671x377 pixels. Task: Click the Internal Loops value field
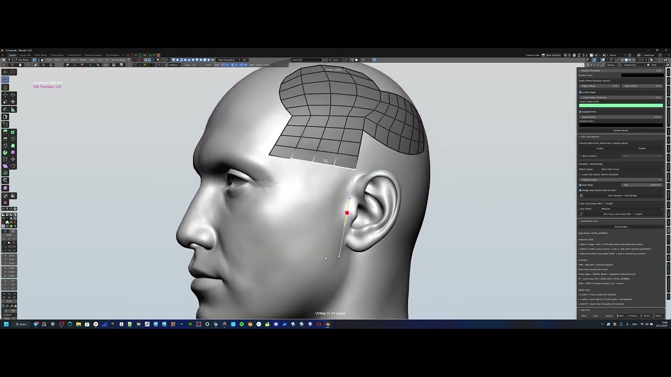[x=621, y=180]
